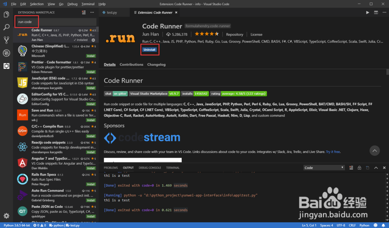Select the Python 3.6.5 interpreter in the status bar

tap(16, 225)
